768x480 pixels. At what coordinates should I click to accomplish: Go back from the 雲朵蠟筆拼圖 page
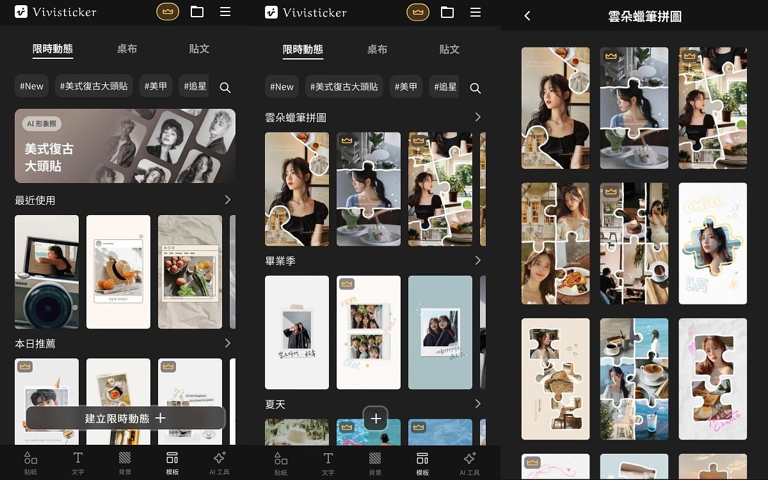[527, 16]
